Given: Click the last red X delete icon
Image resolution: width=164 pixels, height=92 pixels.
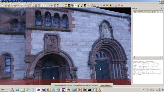Looking at the screenshot, I should pyautogui.click(x=122, y=6).
